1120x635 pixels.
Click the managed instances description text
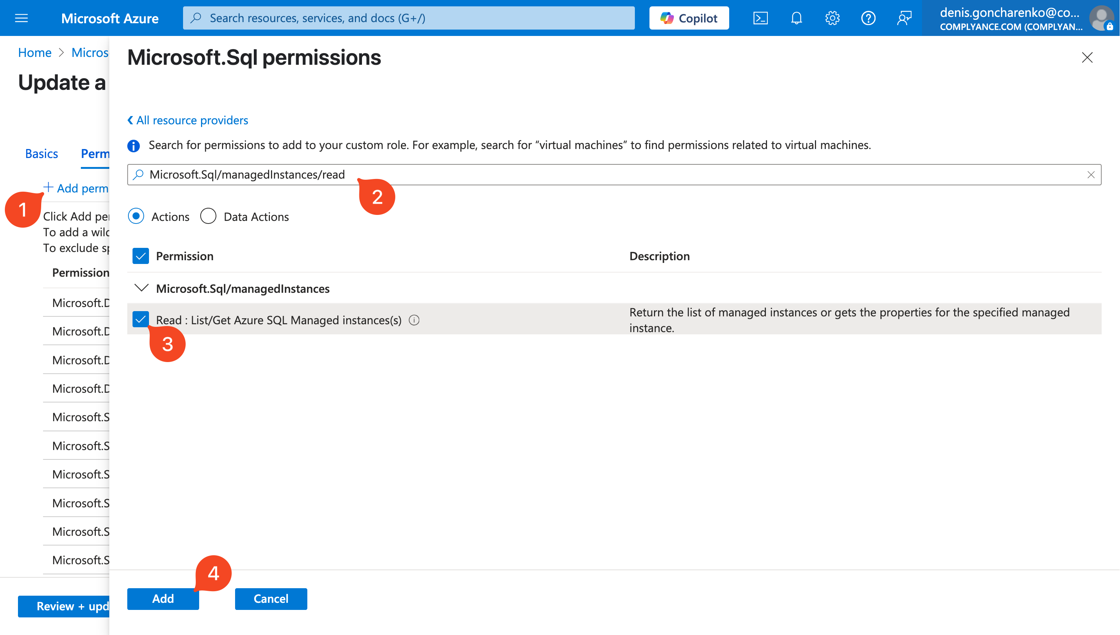tap(849, 320)
